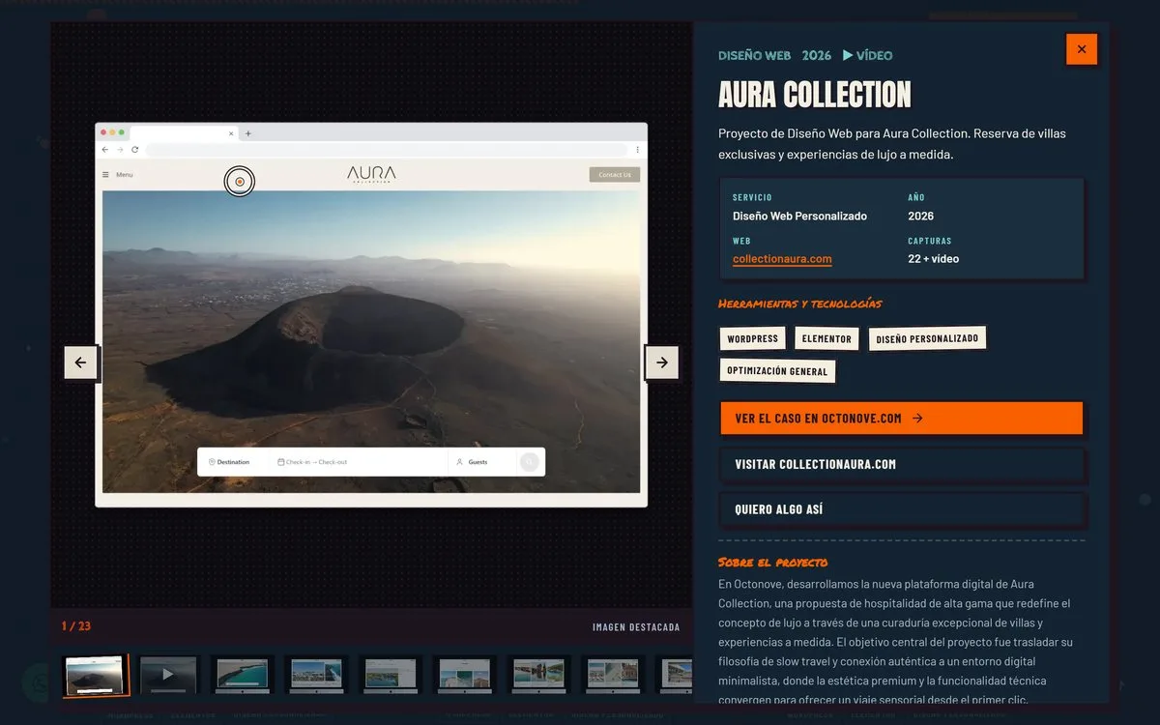The height and width of the screenshot is (725, 1160).
Task: Open the collectionaura.com web link
Action: 782,259
